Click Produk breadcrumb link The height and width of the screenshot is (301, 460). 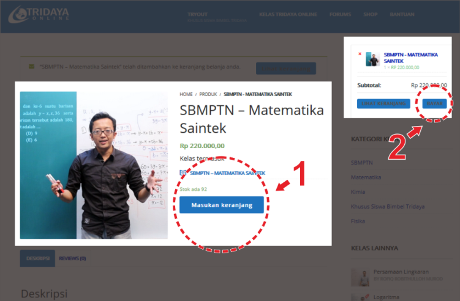point(208,94)
